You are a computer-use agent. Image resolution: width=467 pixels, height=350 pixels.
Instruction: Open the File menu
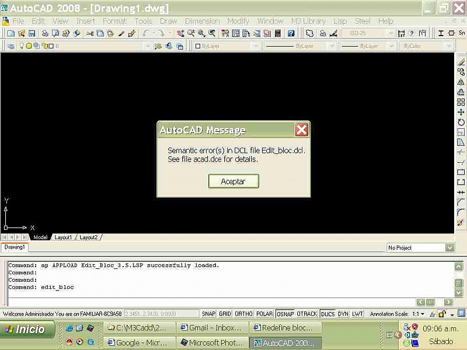pyautogui.click(x=18, y=21)
